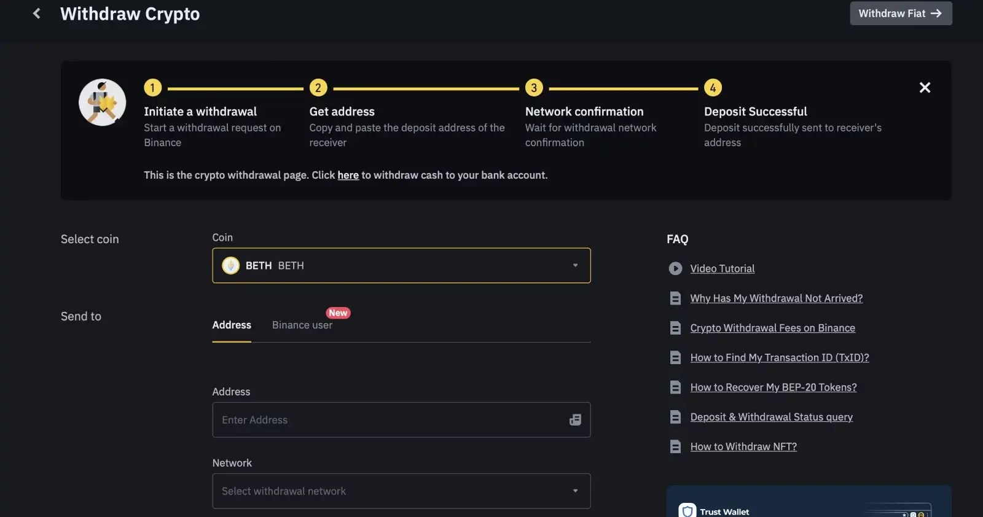Viewport: 983px width, 517px height.
Task: Click the 'Get address' heading
Action: click(342, 112)
